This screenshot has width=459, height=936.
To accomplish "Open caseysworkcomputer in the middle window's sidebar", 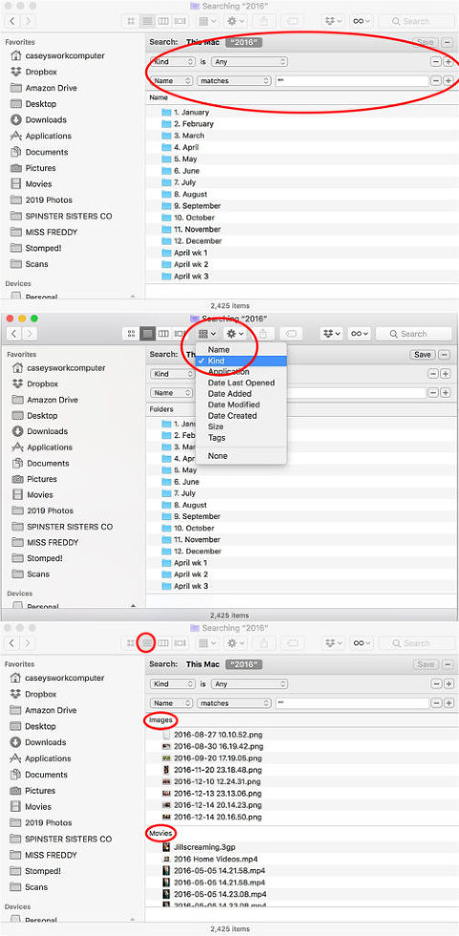I will (66, 368).
